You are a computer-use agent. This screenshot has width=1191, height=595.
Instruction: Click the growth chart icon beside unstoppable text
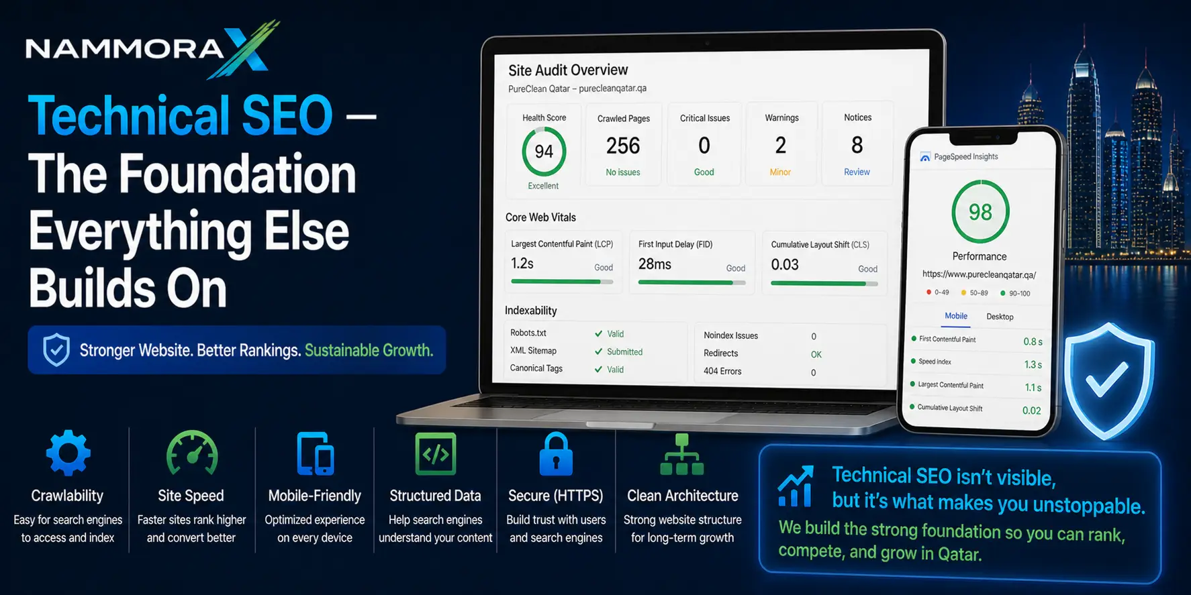796,486
